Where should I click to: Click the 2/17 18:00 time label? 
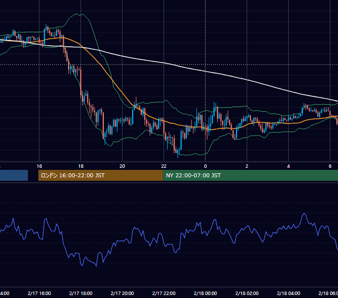(81, 293)
